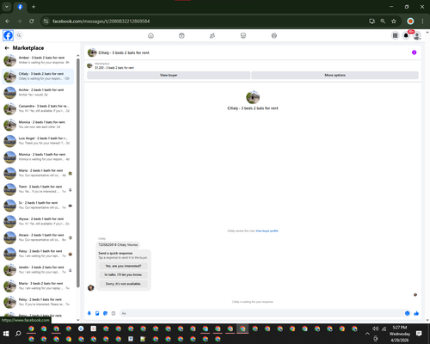Click the View buyer button
The height and width of the screenshot is (344, 430).
(x=169, y=75)
